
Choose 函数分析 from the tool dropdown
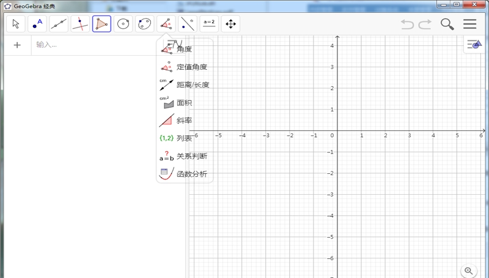point(185,174)
